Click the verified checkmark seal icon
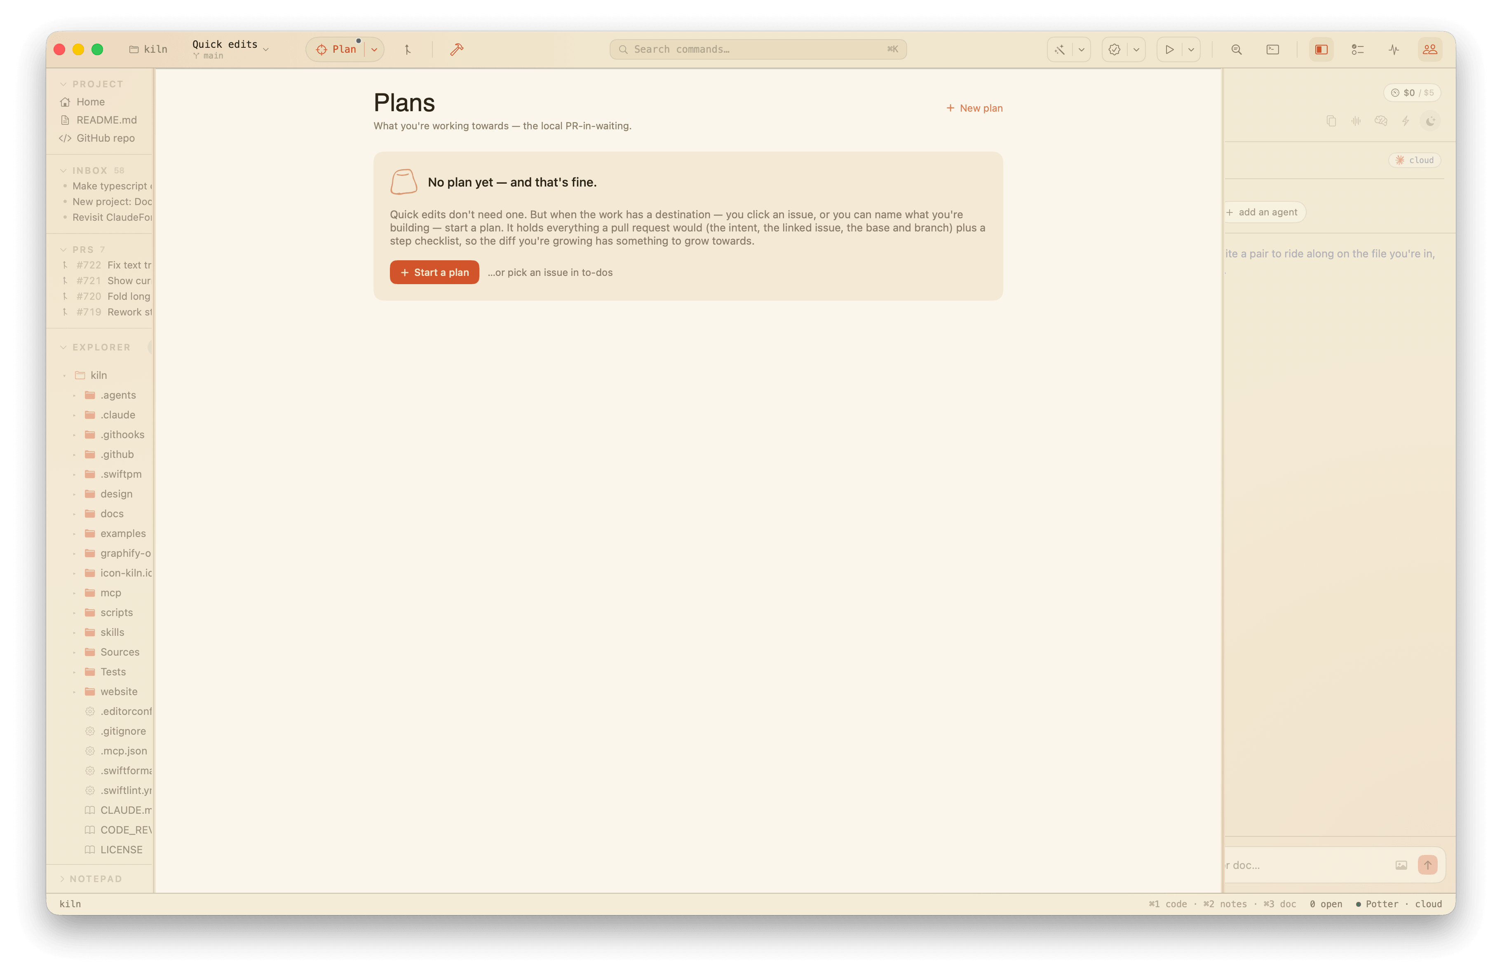The image size is (1502, 976). coord(1115,49)
